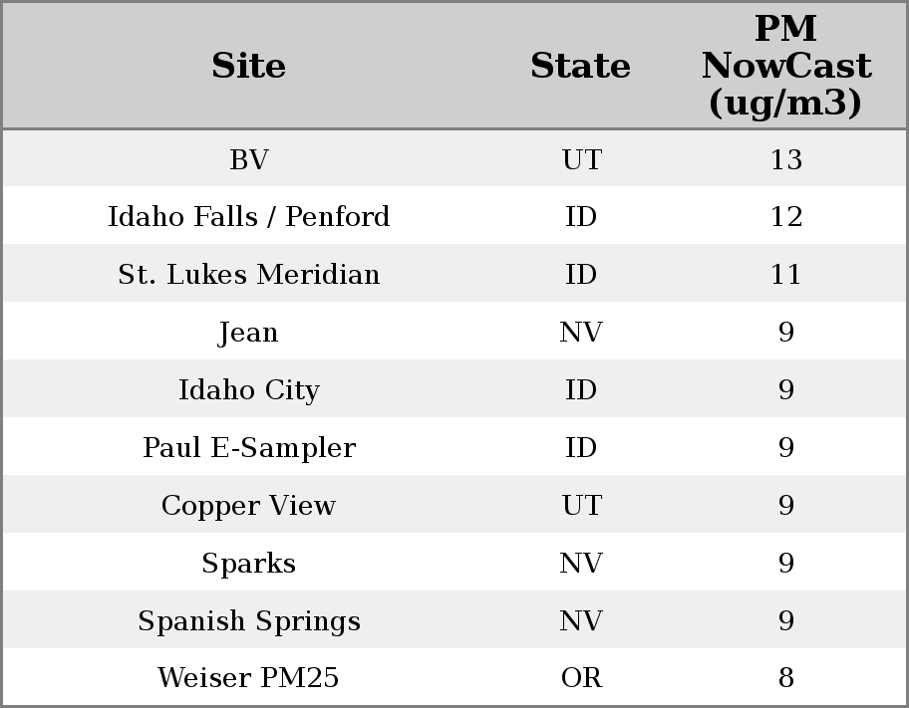This screenshot has width=909, height=708.
Task: Select the Spanish Springs site cell
Action: point(248,621)
